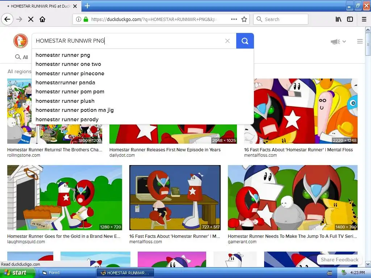Click the laughingsquid.com source text
Image resolution: width=371 pixels, height=278 pixels.
26,242
